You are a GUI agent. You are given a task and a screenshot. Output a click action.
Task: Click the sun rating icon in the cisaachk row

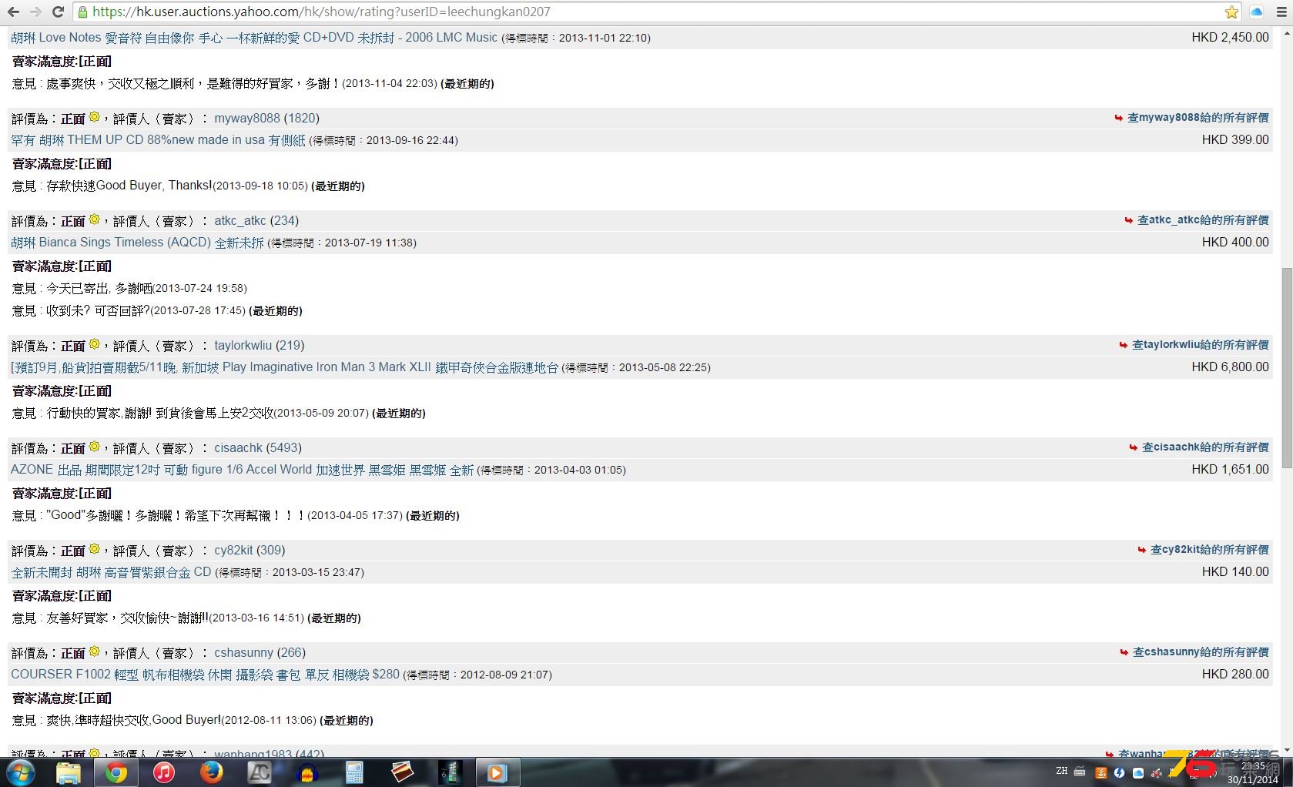tap(94, 447)
